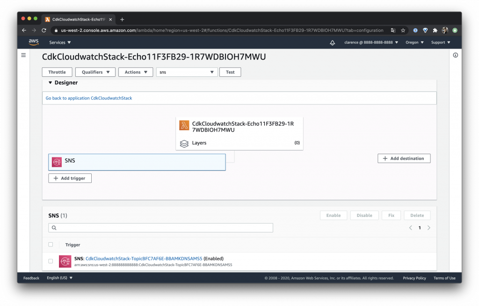This screenshot has width=479, height=306.
Task: Click SNS icon in designer trigger box
Action: 57,162
